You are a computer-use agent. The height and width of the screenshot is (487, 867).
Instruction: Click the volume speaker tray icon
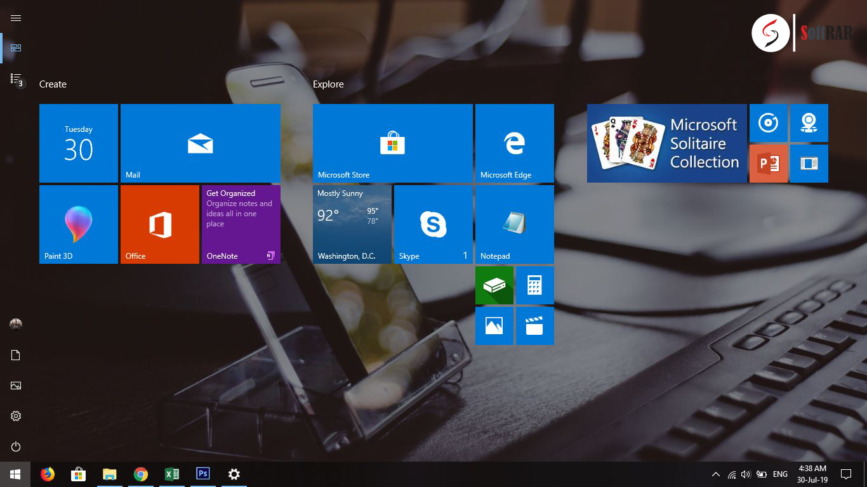pyautogui.click(x=746, y=474)
